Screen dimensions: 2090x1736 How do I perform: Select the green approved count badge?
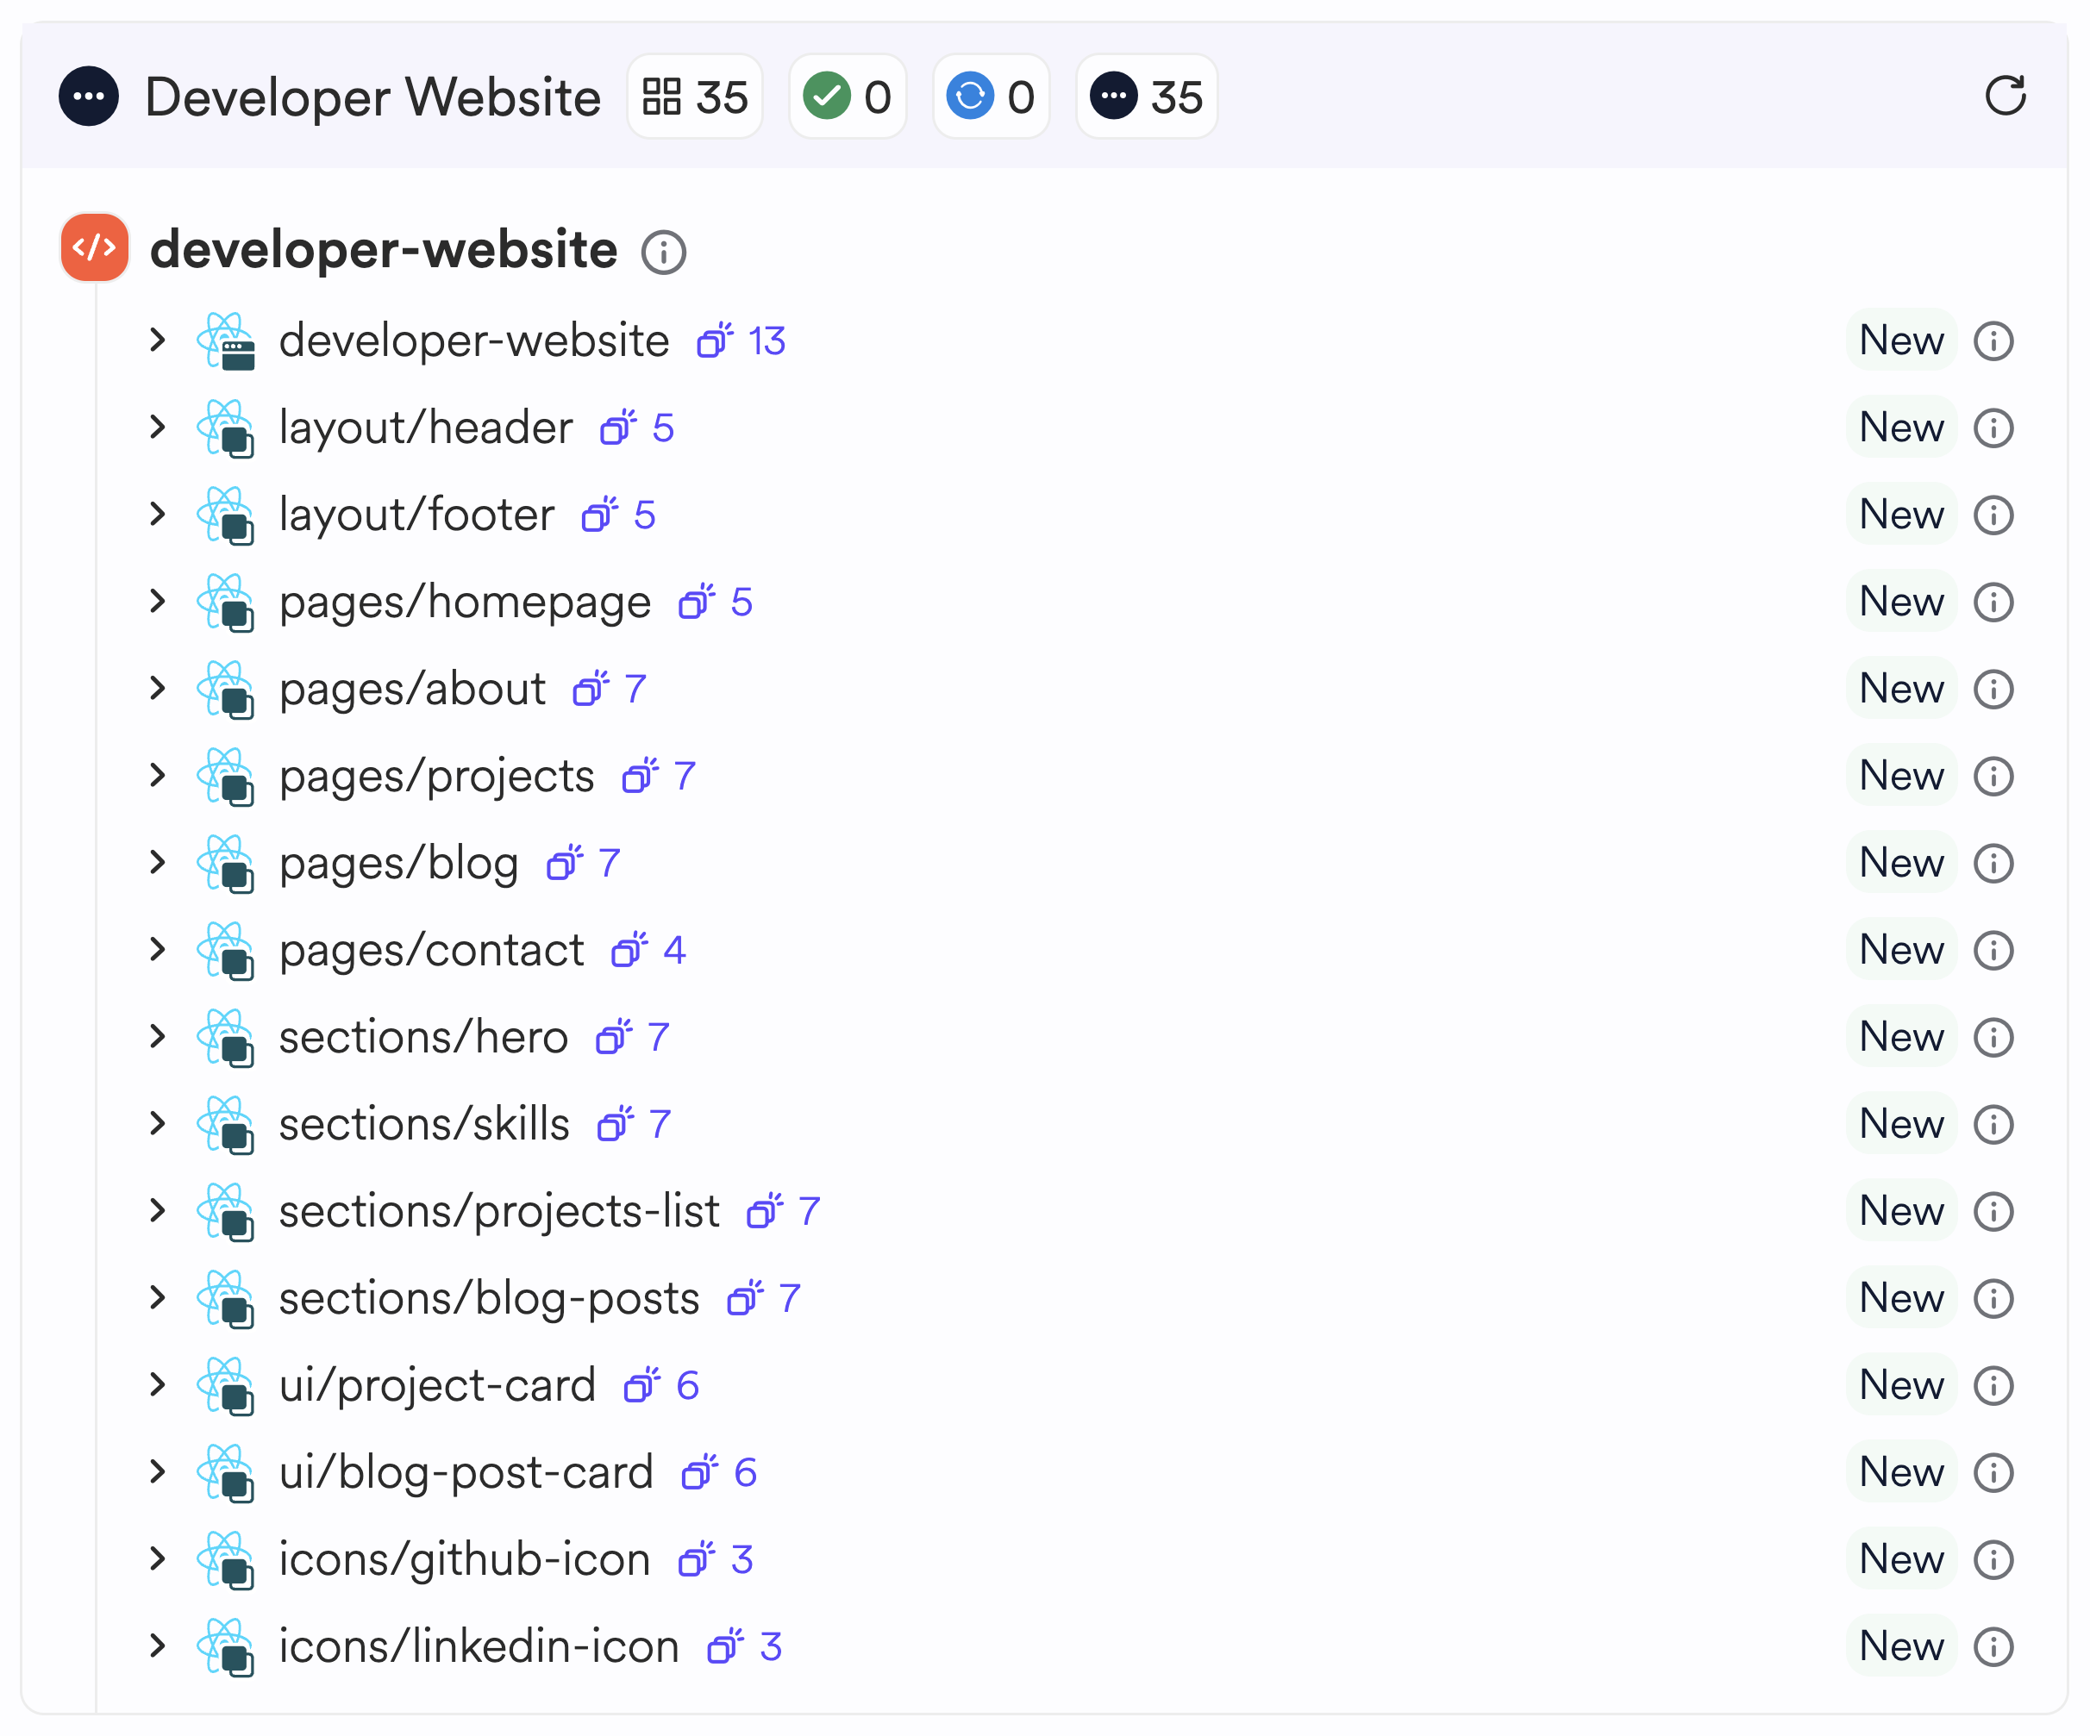pyautogui.click(x=848, y=97)
